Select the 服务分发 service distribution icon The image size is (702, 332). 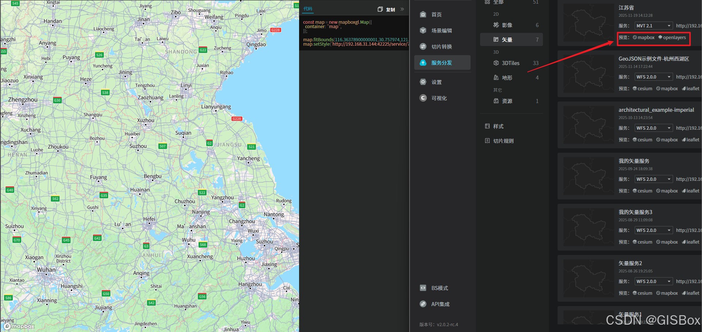[442, 62]
